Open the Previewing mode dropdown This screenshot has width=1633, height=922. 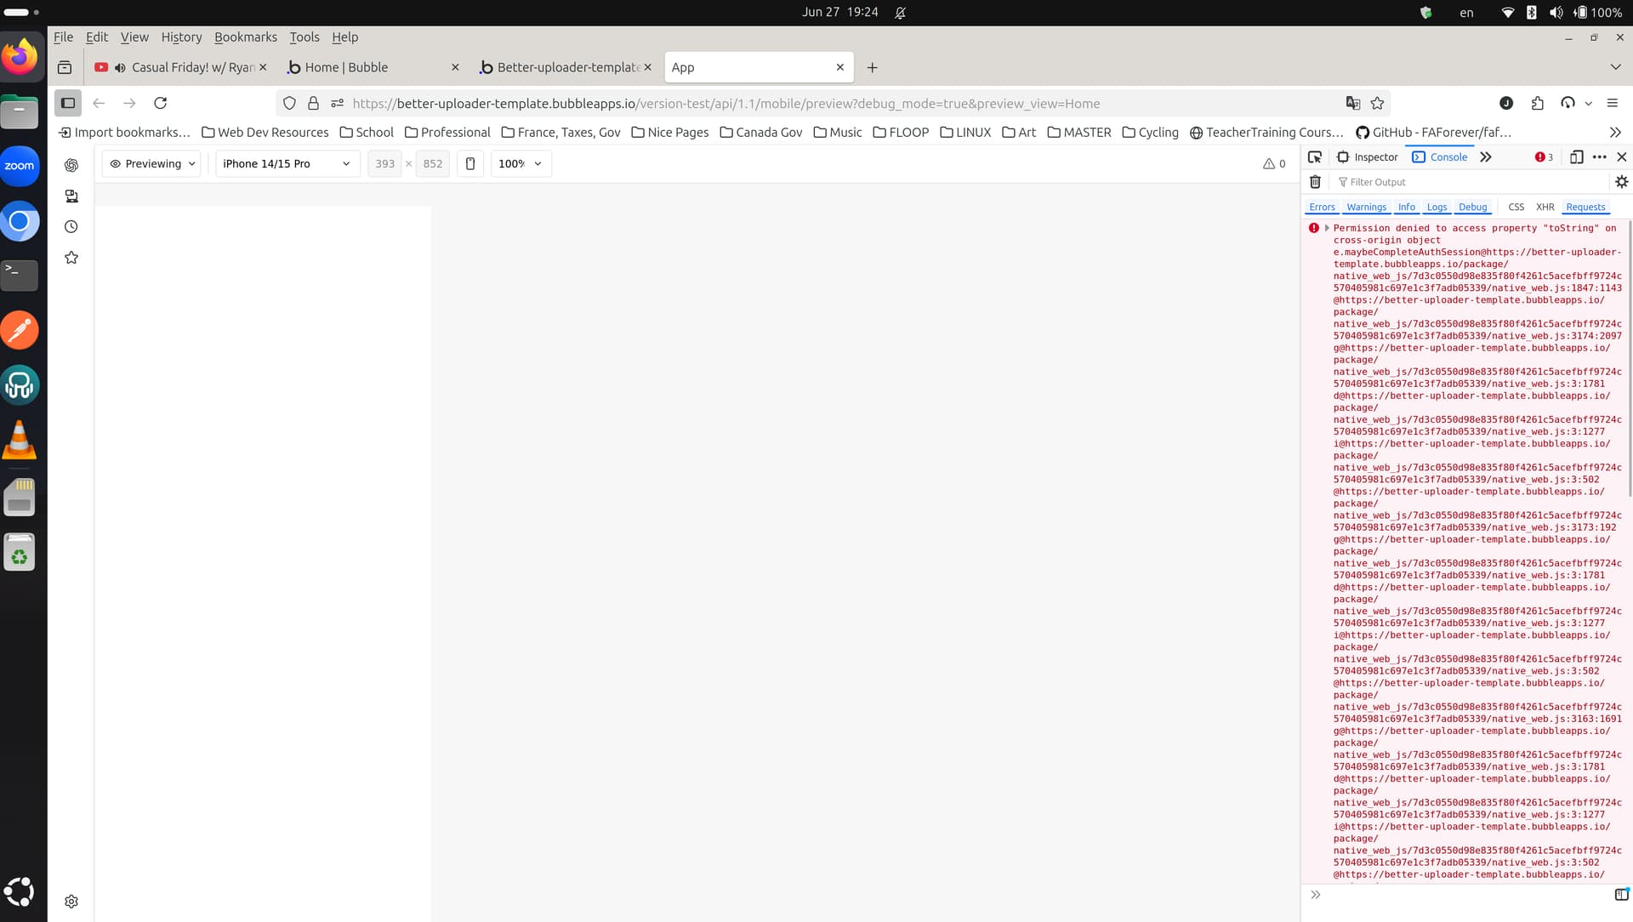pos(153,164)
